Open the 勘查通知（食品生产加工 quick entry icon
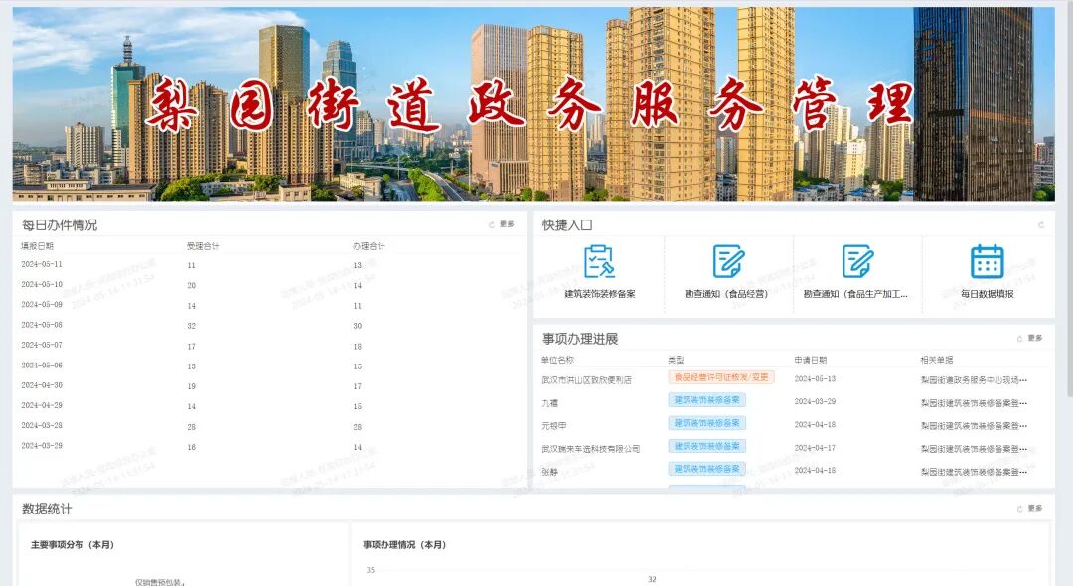This screenshot has height=586, width=1073. click(x=856, y=262)
